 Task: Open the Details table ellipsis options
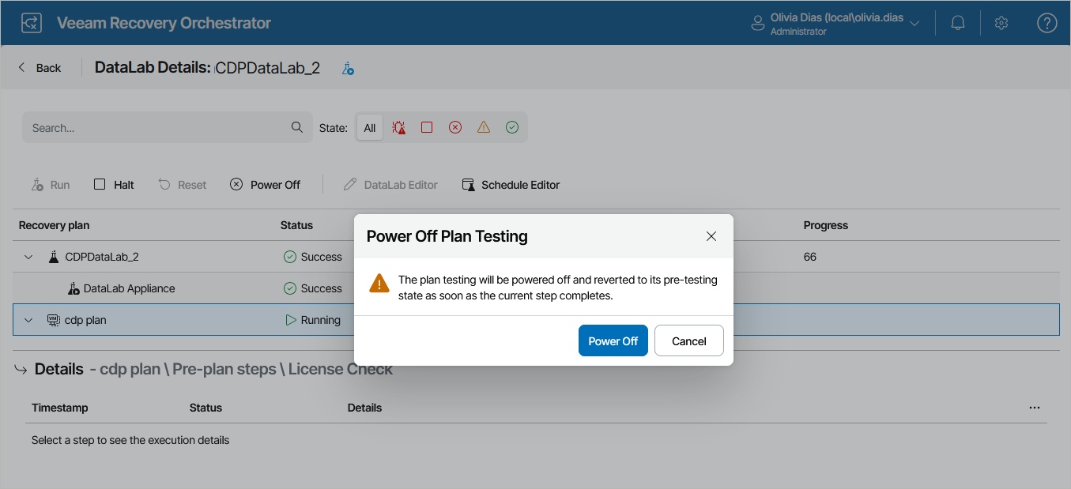point(1034,406)
